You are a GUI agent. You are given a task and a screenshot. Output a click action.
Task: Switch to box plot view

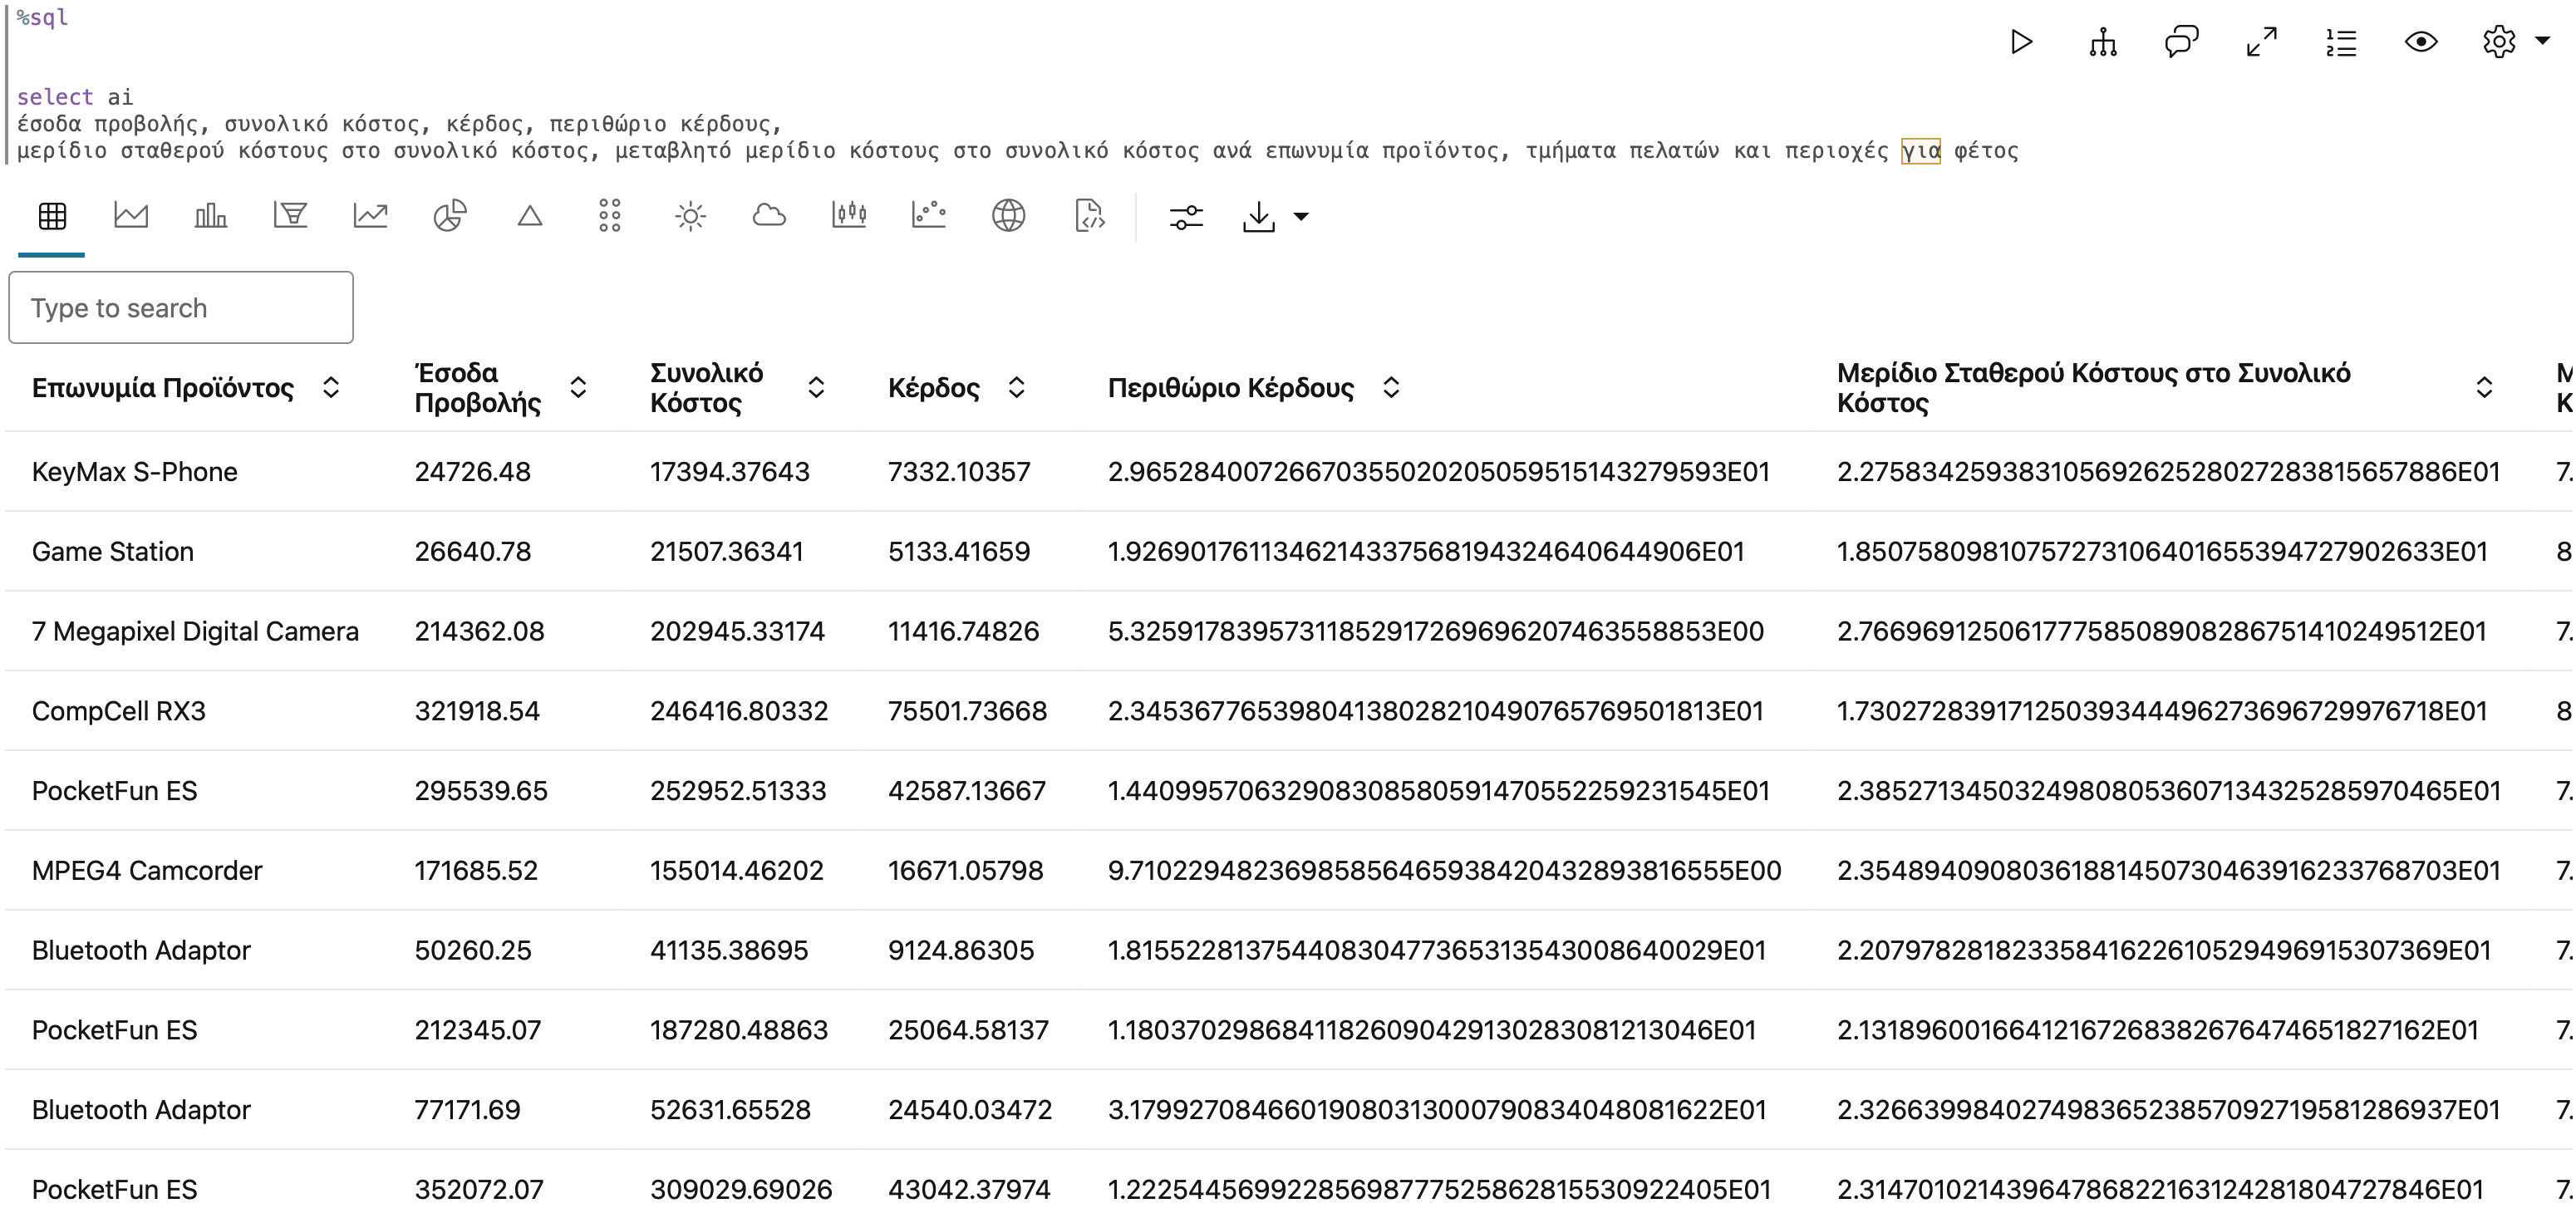(849, 216)
